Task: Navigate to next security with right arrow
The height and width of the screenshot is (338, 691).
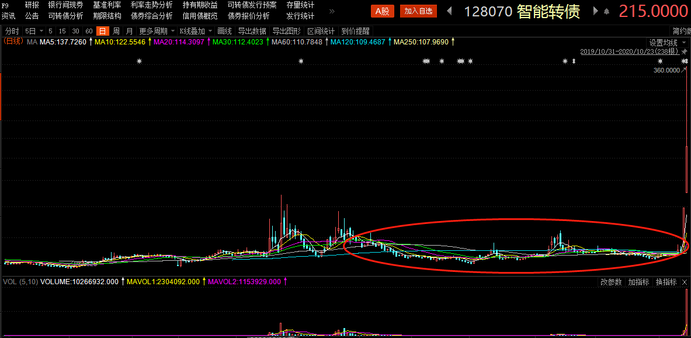Action: [x=596, y=11]
